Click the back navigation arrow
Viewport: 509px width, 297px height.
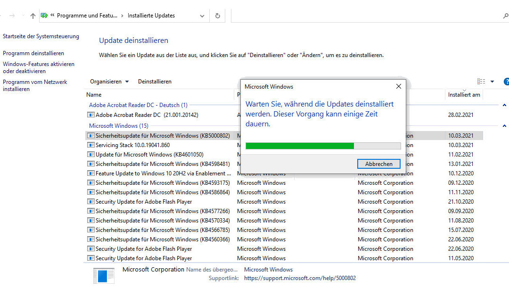pyautogui.click(x=1, y=16)
